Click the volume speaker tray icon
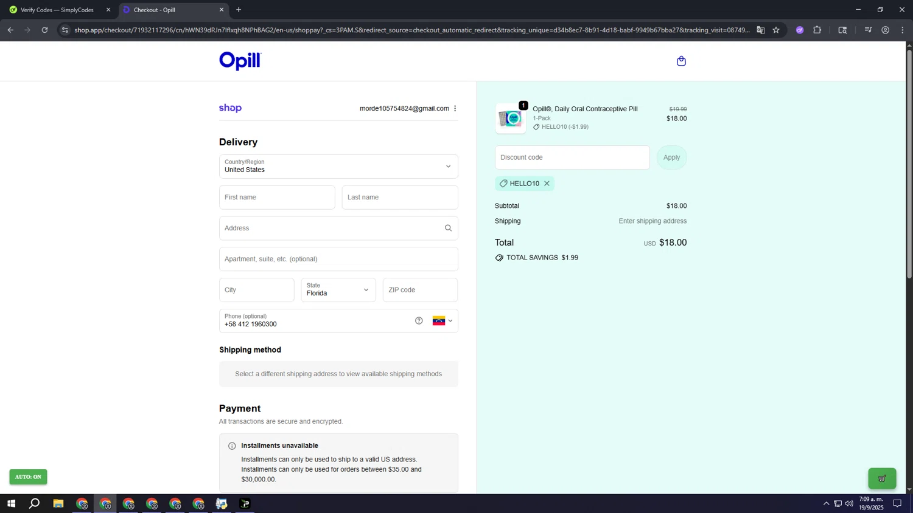Screen dimensions: 913x513 [x=849, y=503]
